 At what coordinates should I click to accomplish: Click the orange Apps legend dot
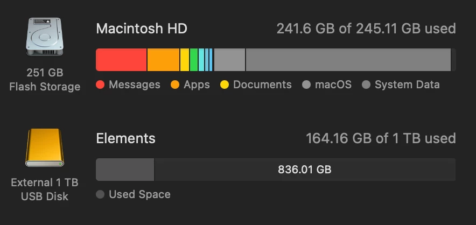pyautogui.click(x=175, y=85)
